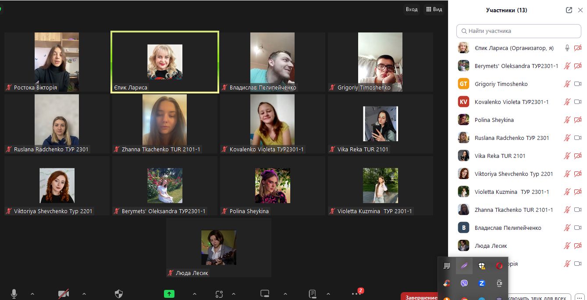Image resolution: width=587 pixels, height=300 pixels.
Task: Open the Security shield icon
Action: pyautogui.click(x=119, y=294)
